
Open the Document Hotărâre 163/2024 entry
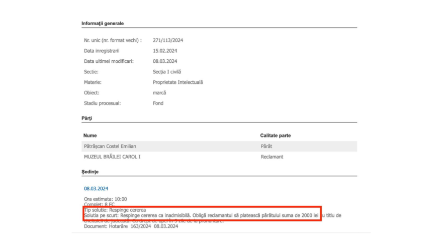tap(131, 226)
